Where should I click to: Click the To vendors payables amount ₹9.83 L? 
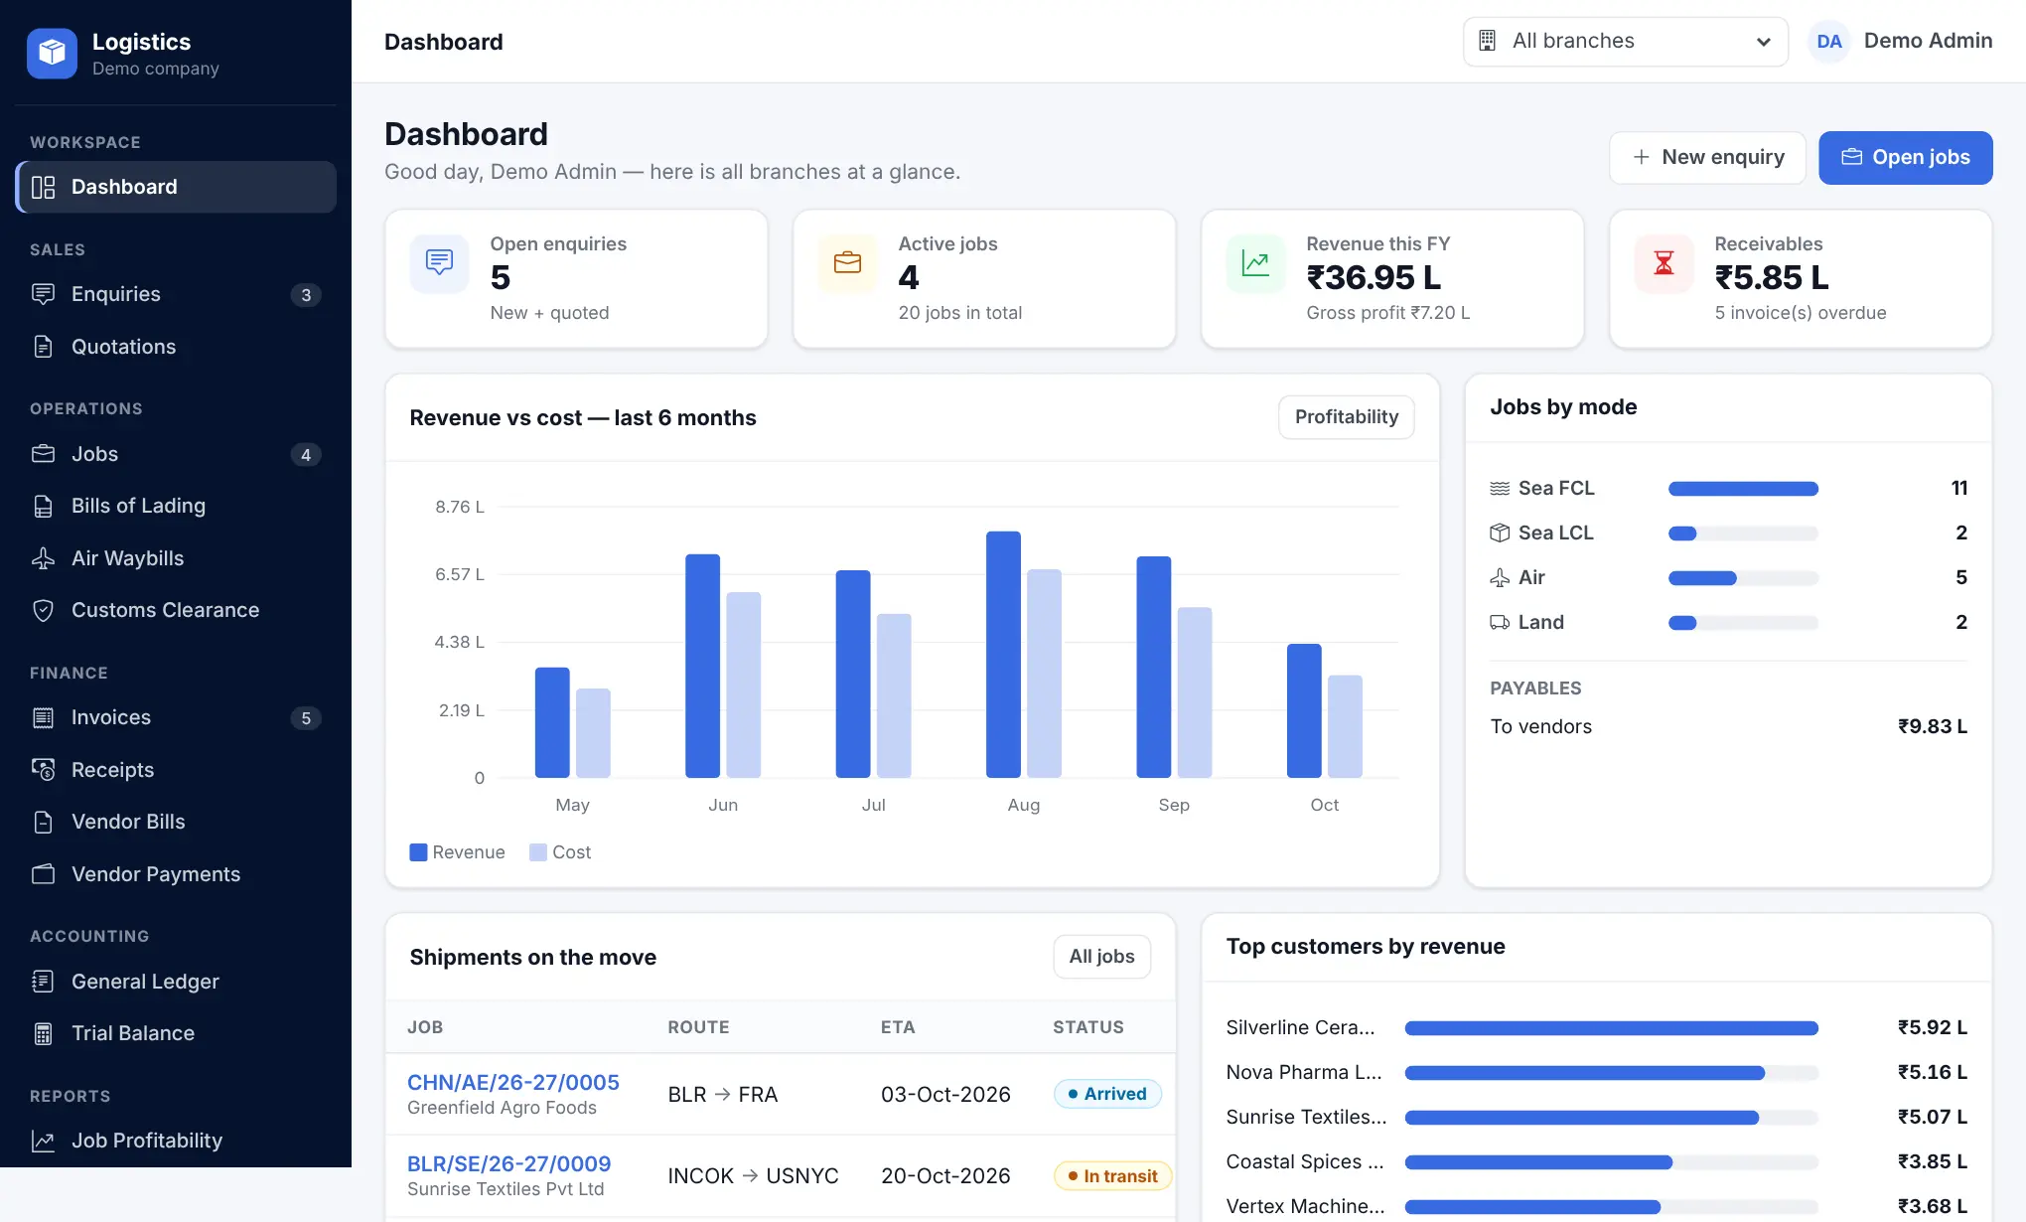(1932, 726)
